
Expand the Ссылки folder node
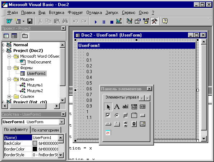click(9, 96)
